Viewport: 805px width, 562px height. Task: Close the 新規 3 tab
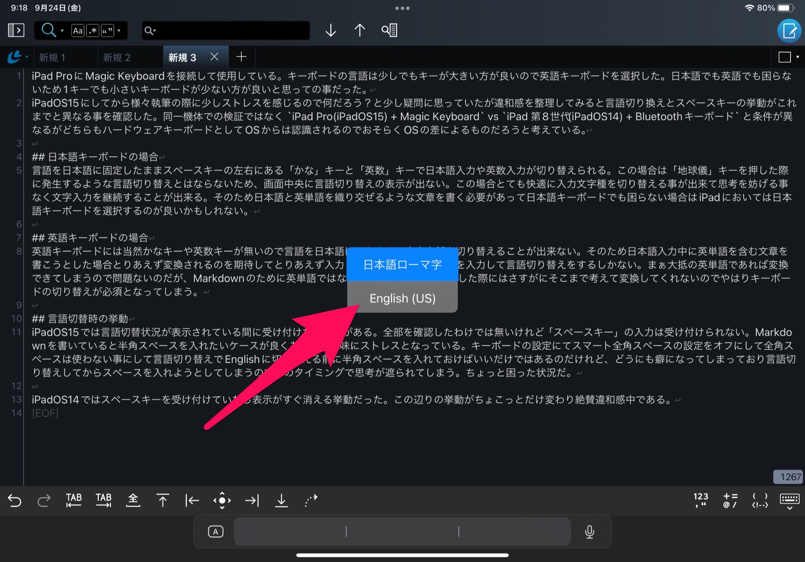(214, 57)
